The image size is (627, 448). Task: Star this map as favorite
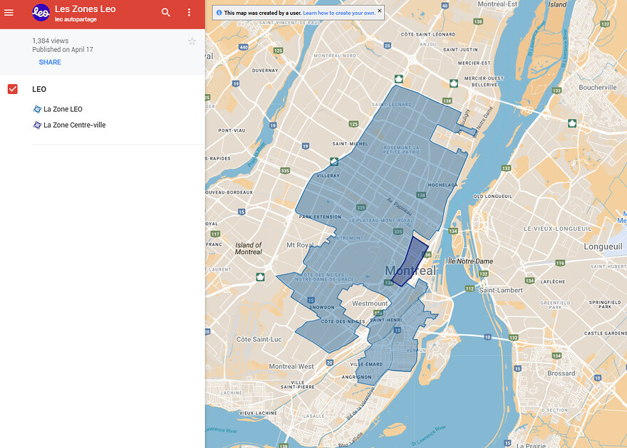pos(192,41)
